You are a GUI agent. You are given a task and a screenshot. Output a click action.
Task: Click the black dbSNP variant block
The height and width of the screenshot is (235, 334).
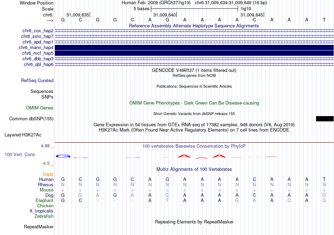[x=325, y=119]
